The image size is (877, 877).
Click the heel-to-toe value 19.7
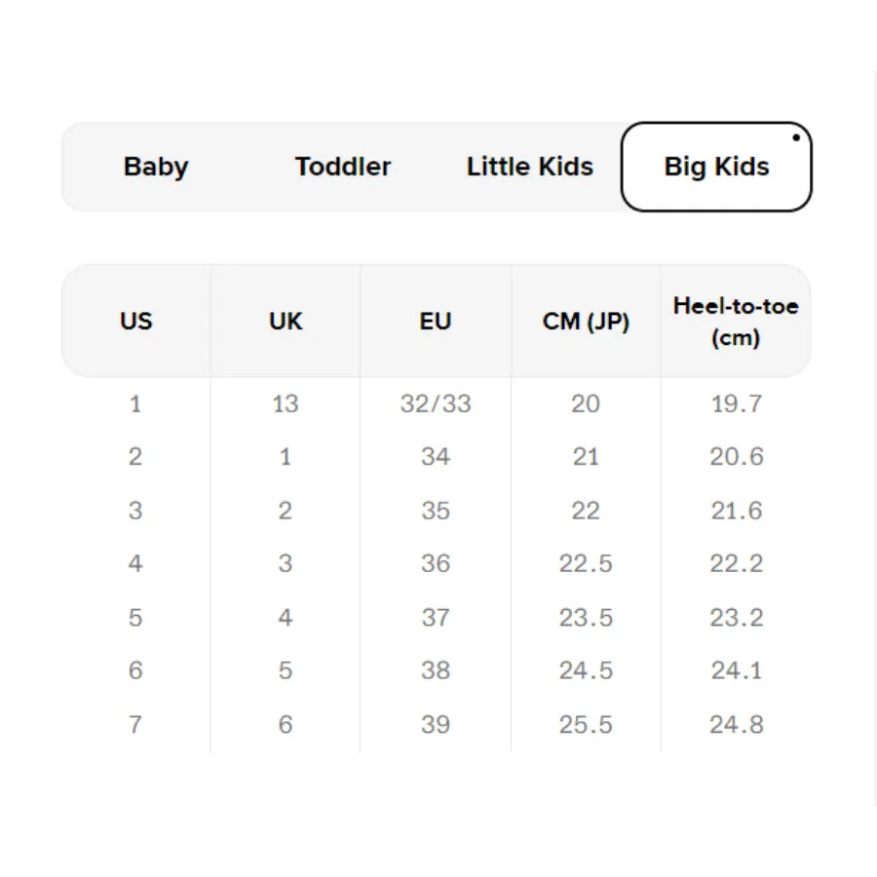736,403
